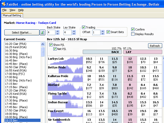Click Indian Bazaar back price 14.5
This screenshot has height=123, width=164.
click(x=115, y=104)
